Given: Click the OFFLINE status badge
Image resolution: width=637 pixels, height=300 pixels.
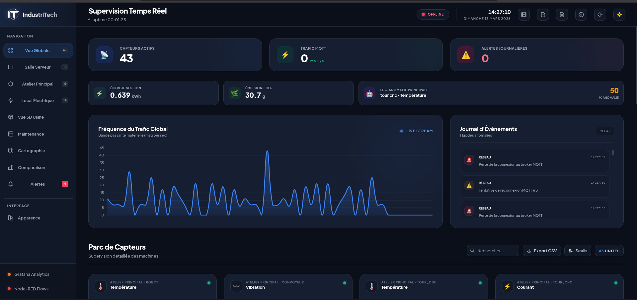Looking at the screenshot, I should pyautogui.click(x=433, y=14).
